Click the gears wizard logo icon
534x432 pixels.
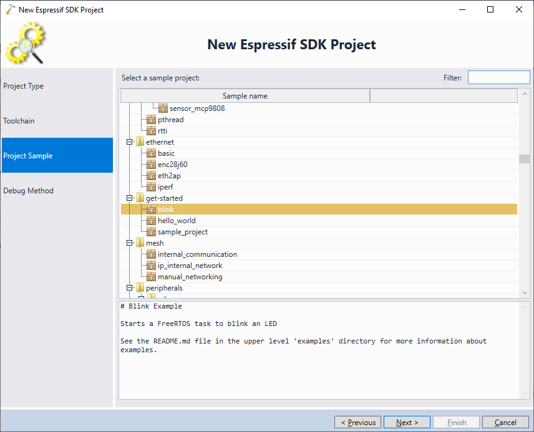tap(25, 43)
